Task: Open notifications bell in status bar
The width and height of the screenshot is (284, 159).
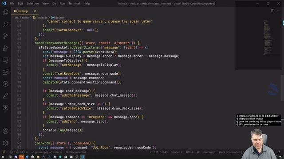Action: 279,152
